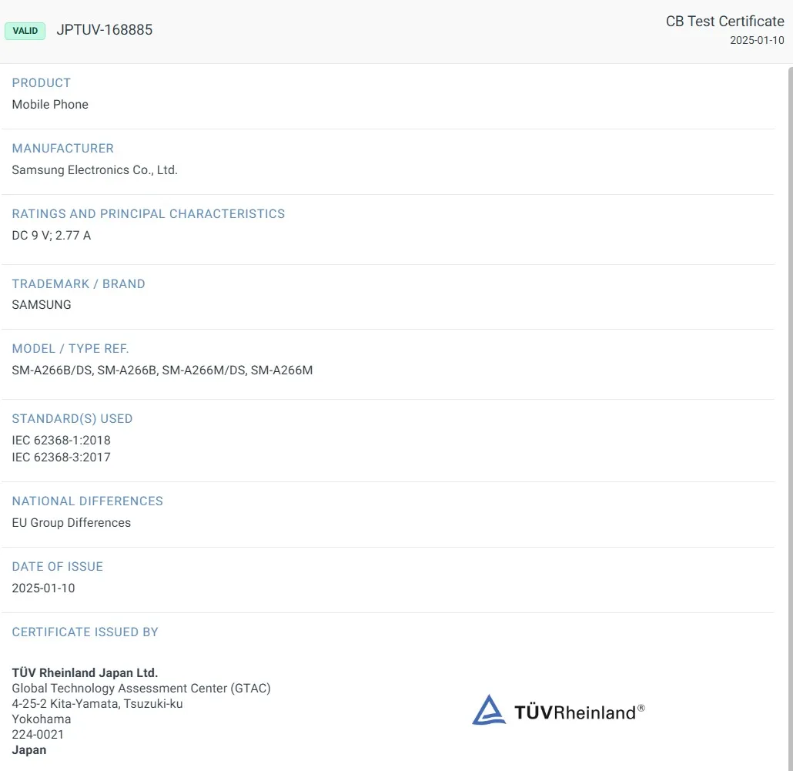Click the MANUFACTURER section label
Viewport: 793px width, 771px height.
62,148
